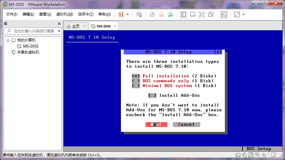Image resolution: width=285 pixels, height=160 pixels.
Task: Click the magnifier icon in search box
Action: click(9, 31)
